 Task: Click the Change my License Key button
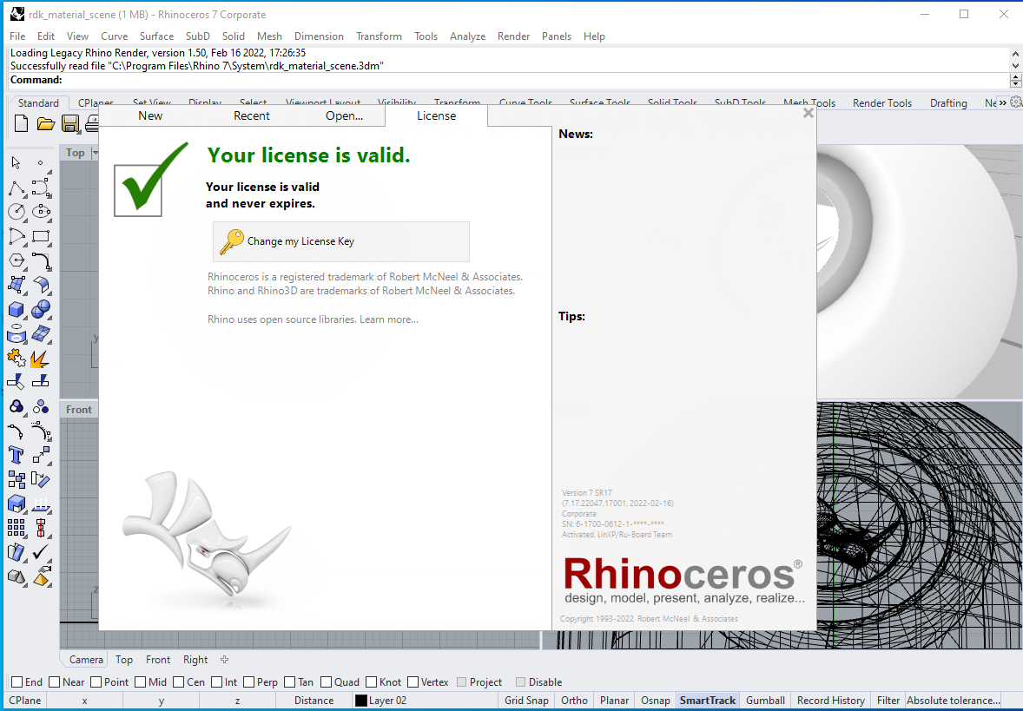[340, 241]
